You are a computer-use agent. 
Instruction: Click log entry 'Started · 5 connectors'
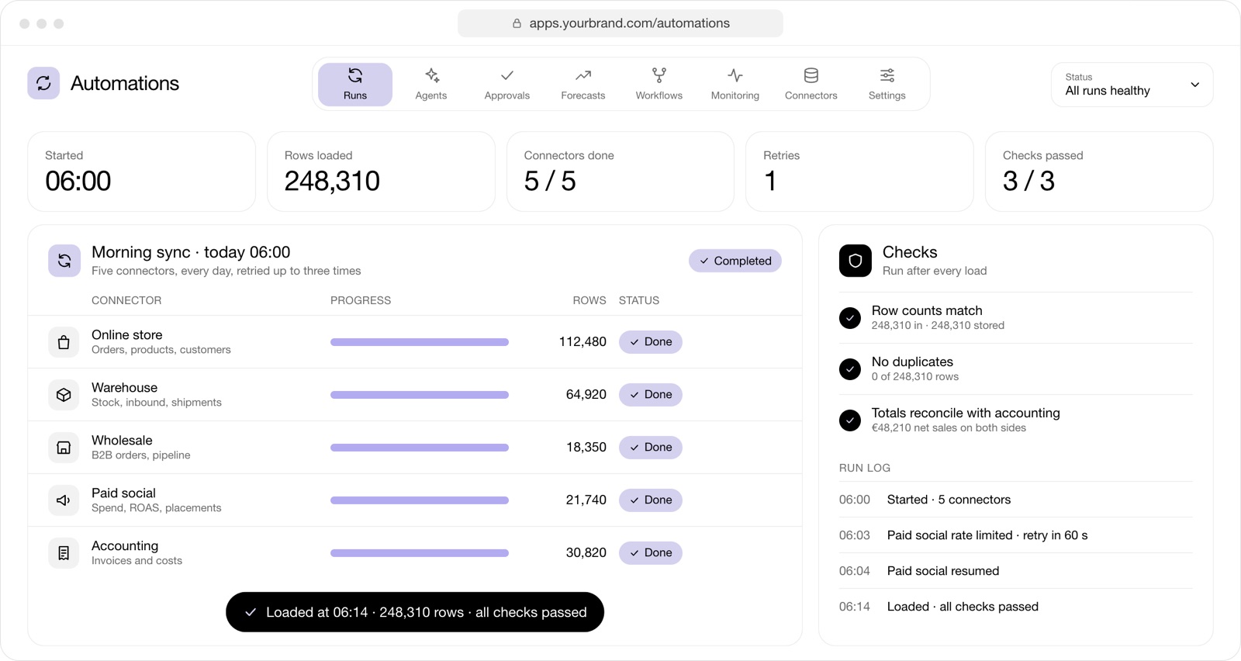click(1016, 500)
